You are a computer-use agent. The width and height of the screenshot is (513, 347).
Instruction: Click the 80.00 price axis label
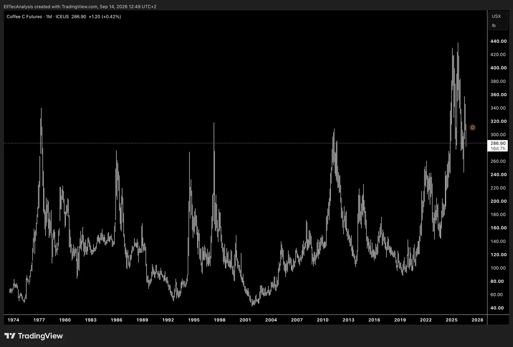coord(497,281)
